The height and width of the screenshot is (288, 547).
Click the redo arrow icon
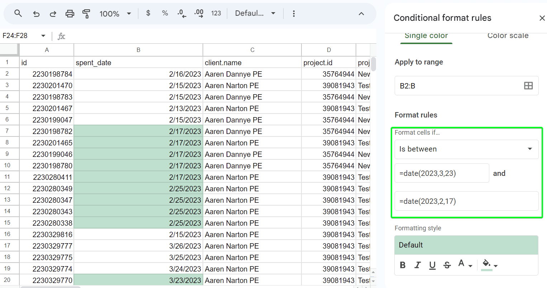pos(53,14)
